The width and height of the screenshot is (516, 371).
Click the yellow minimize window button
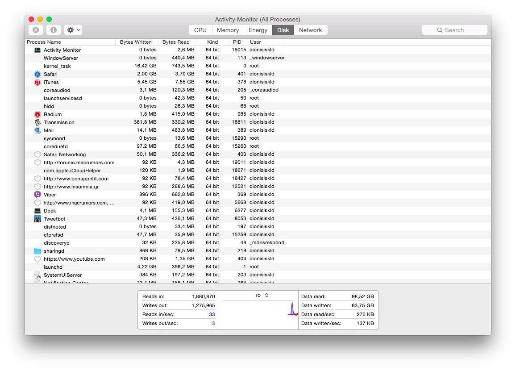pos(40,19)
